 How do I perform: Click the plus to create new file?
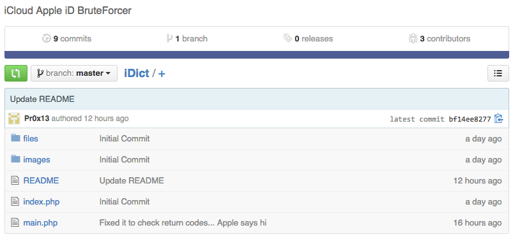162,74
